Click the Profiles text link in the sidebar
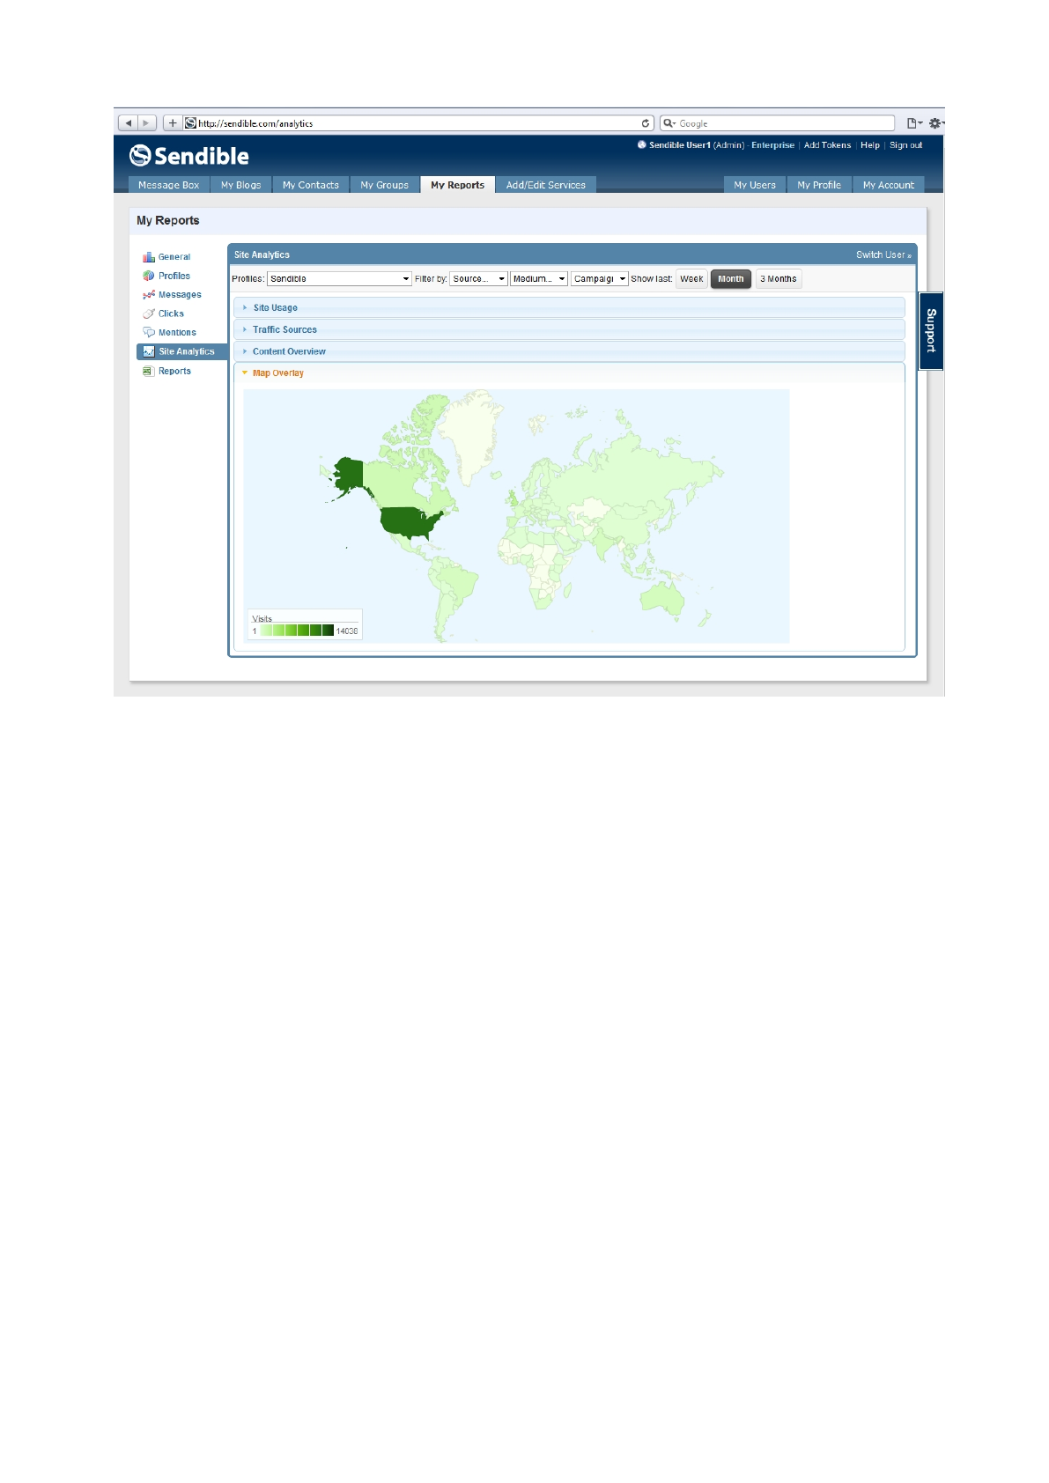This screenshot has width=1049, height=1483. [174, 276]
